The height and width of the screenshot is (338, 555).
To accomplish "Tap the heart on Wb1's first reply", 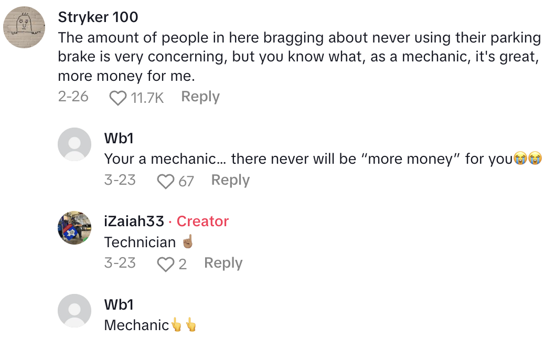I will click(x=166, y=181).
